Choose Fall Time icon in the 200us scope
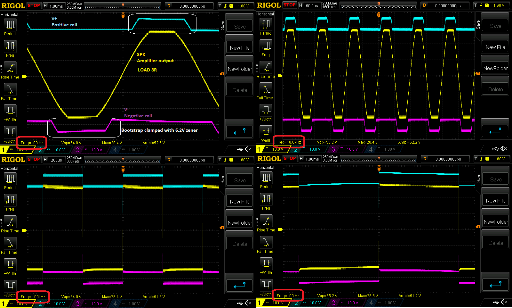 pos(10,243)
